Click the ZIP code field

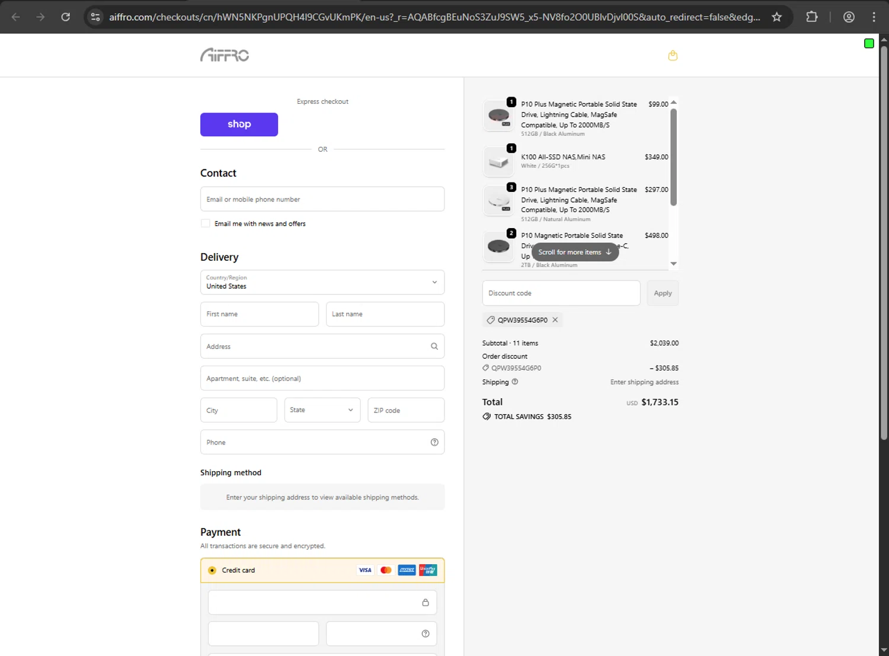(406, 410)
